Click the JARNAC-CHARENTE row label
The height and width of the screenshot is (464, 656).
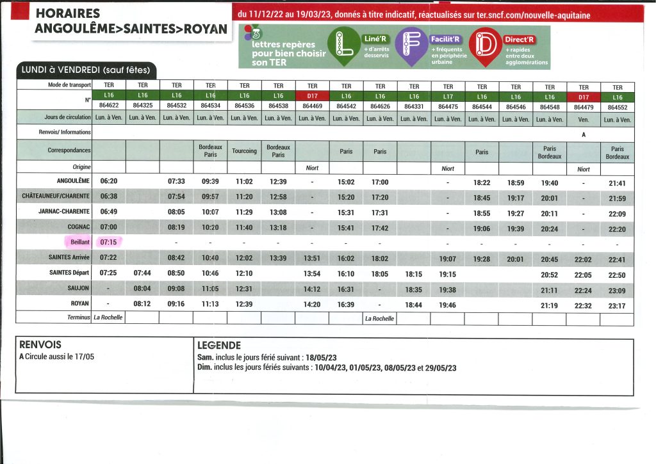[x=64, y=211]
